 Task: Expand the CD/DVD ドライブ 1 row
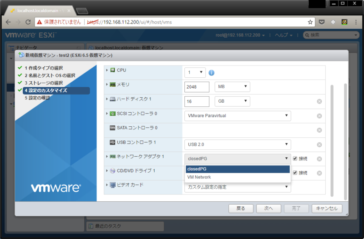[107, 170]
